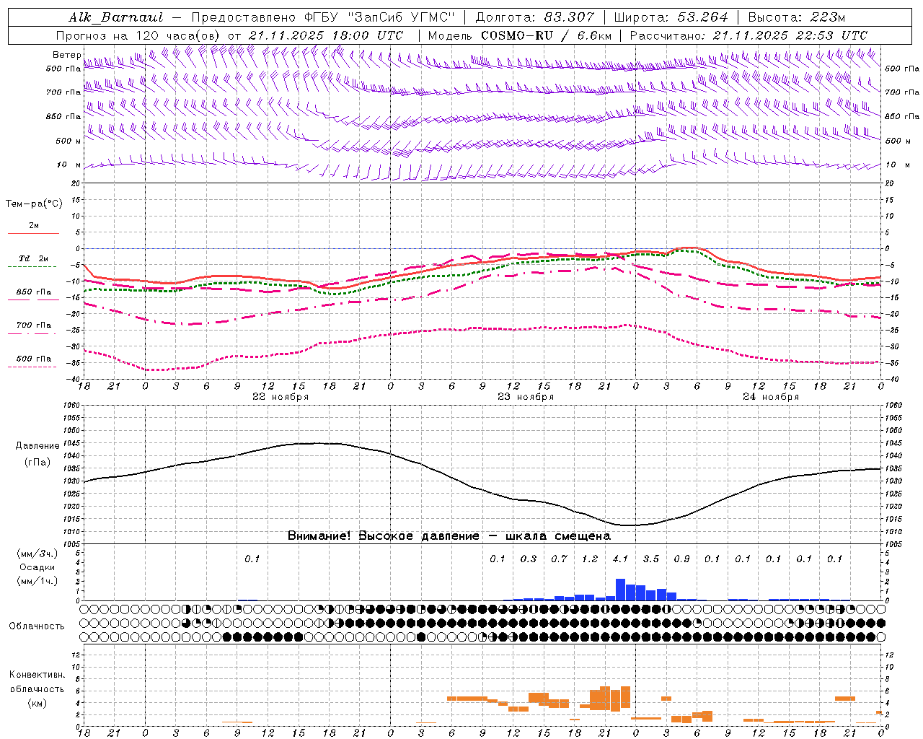The height and width of the screenshot is (739, 923).
Task: Click the longitude value 'Долгота: 83.307'
Action: pos(535,17)
